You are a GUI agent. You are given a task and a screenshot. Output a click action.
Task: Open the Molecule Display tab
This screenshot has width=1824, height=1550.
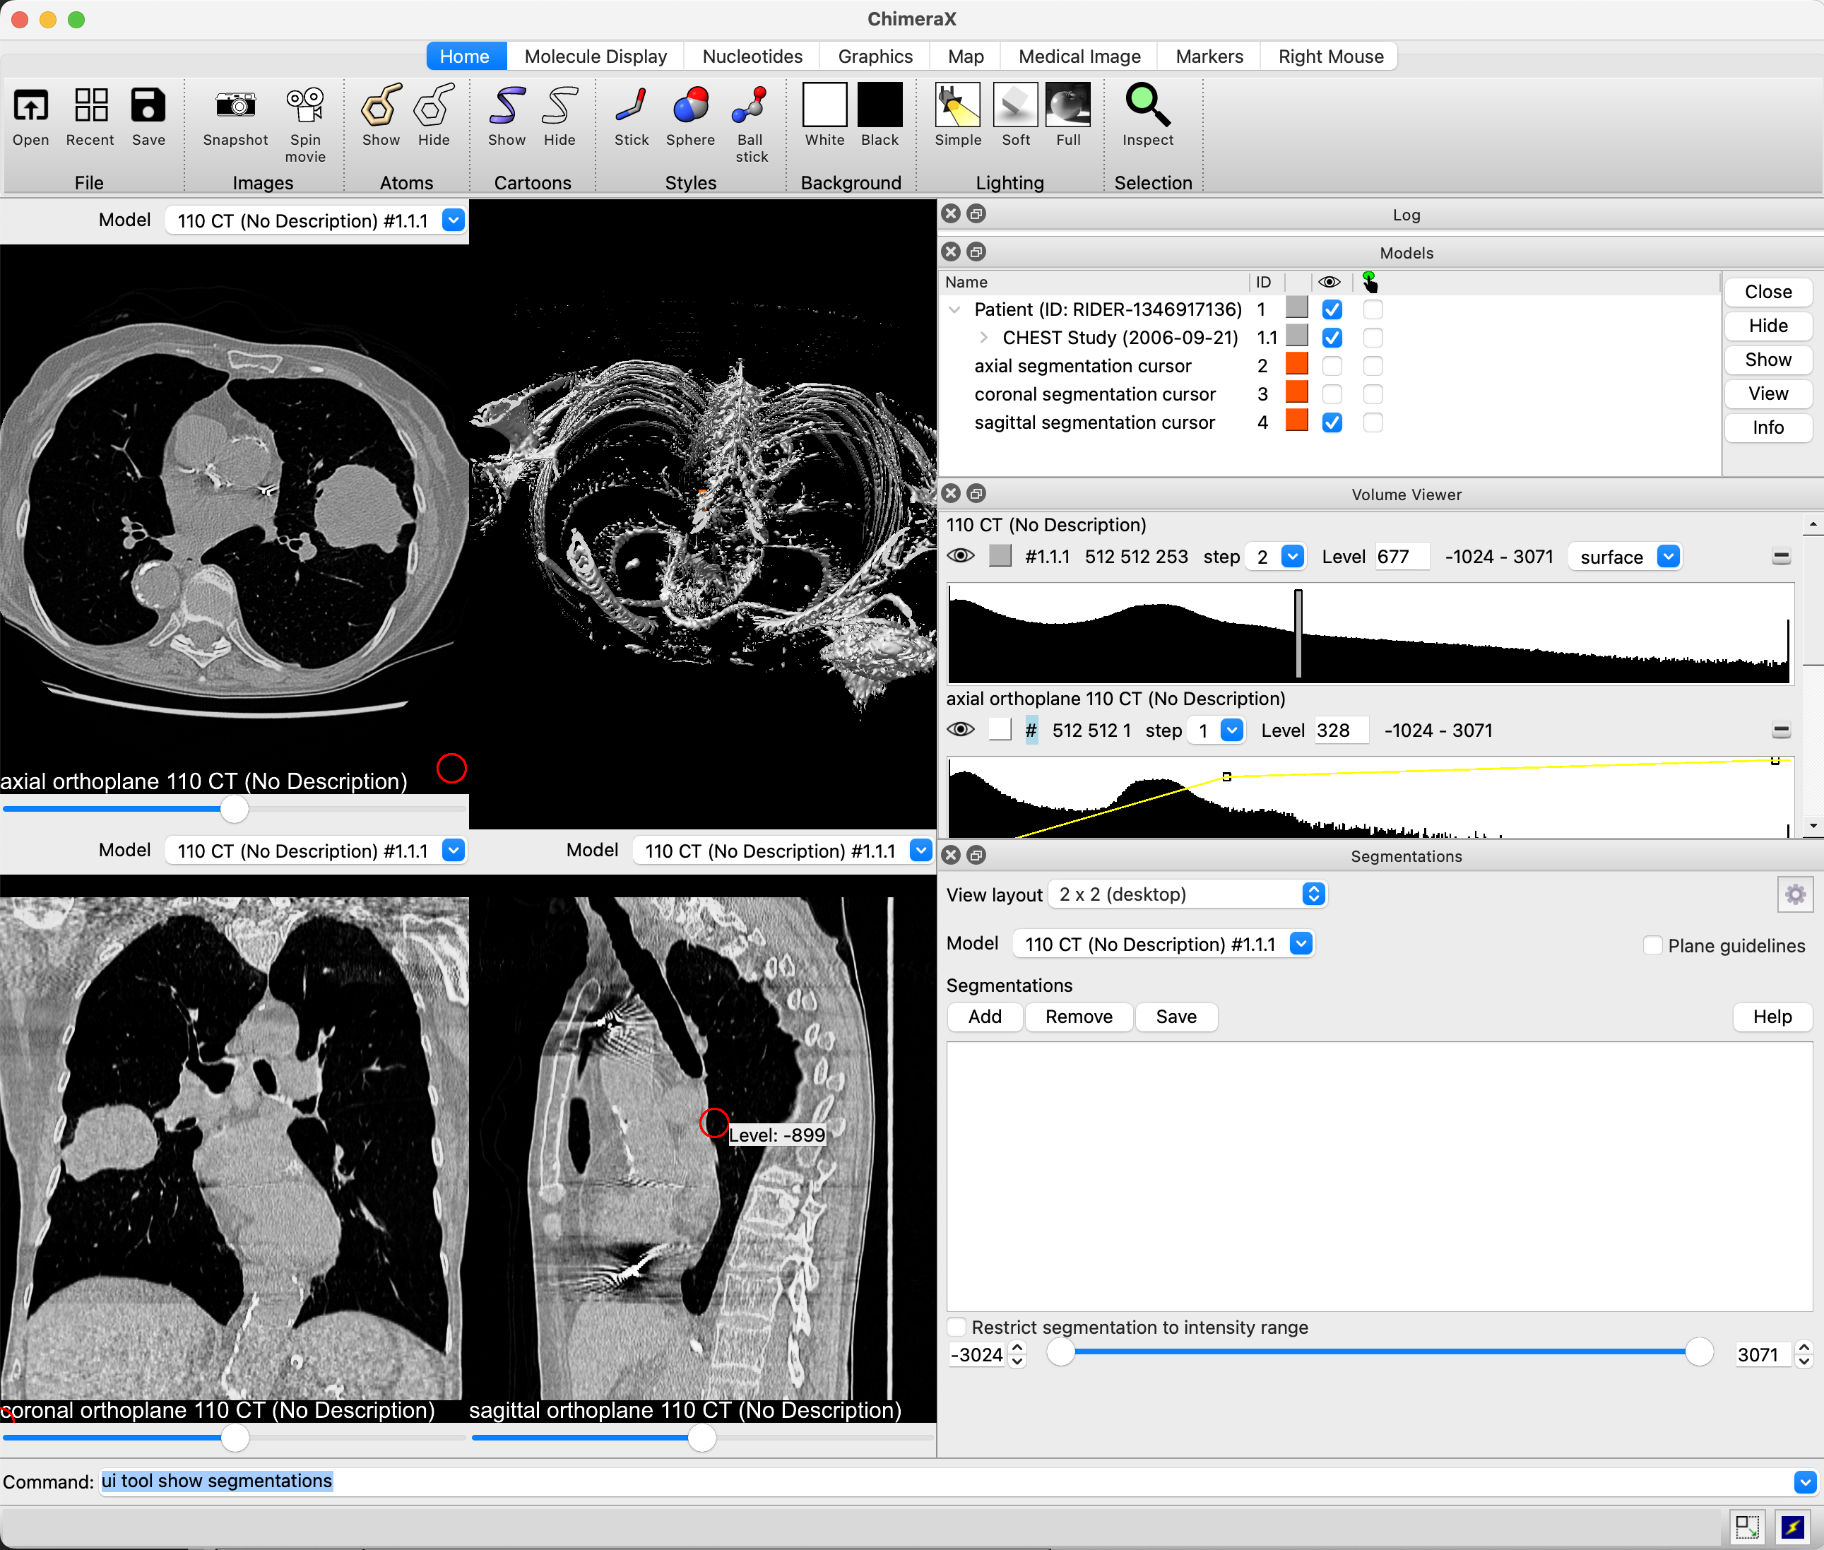[595, 57]
